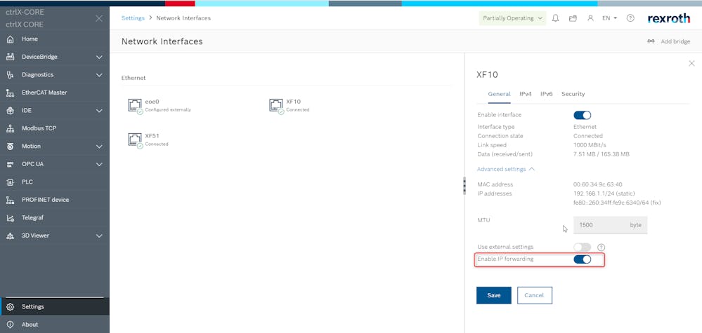Select the XF51 ethernet port icon

click(x=135, y=140)
